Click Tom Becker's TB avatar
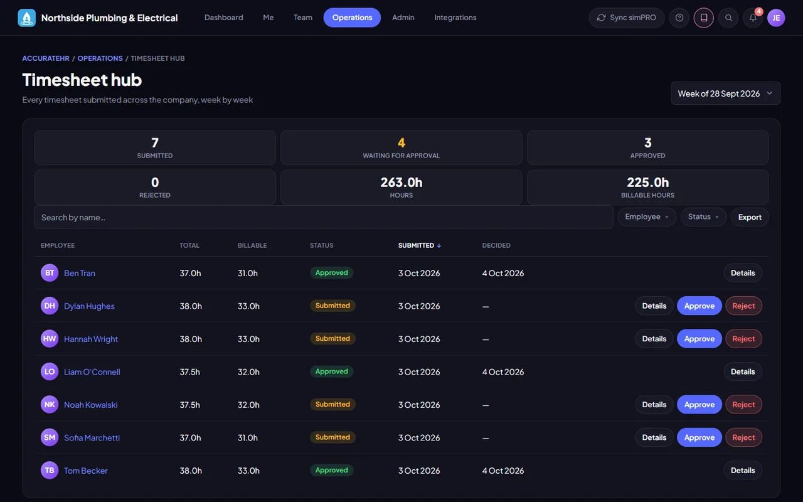Image resolution: width=803 pixels, height=502 pixels. pyautogui.click(x=50, y=471)
